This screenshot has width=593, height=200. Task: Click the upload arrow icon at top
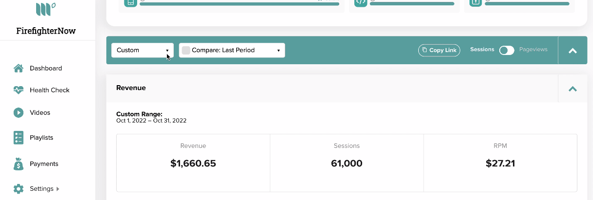pyautogui.click(x=476, y=2)
